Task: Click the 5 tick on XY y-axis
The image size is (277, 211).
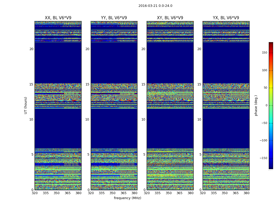Action: [x=144, y=155]
